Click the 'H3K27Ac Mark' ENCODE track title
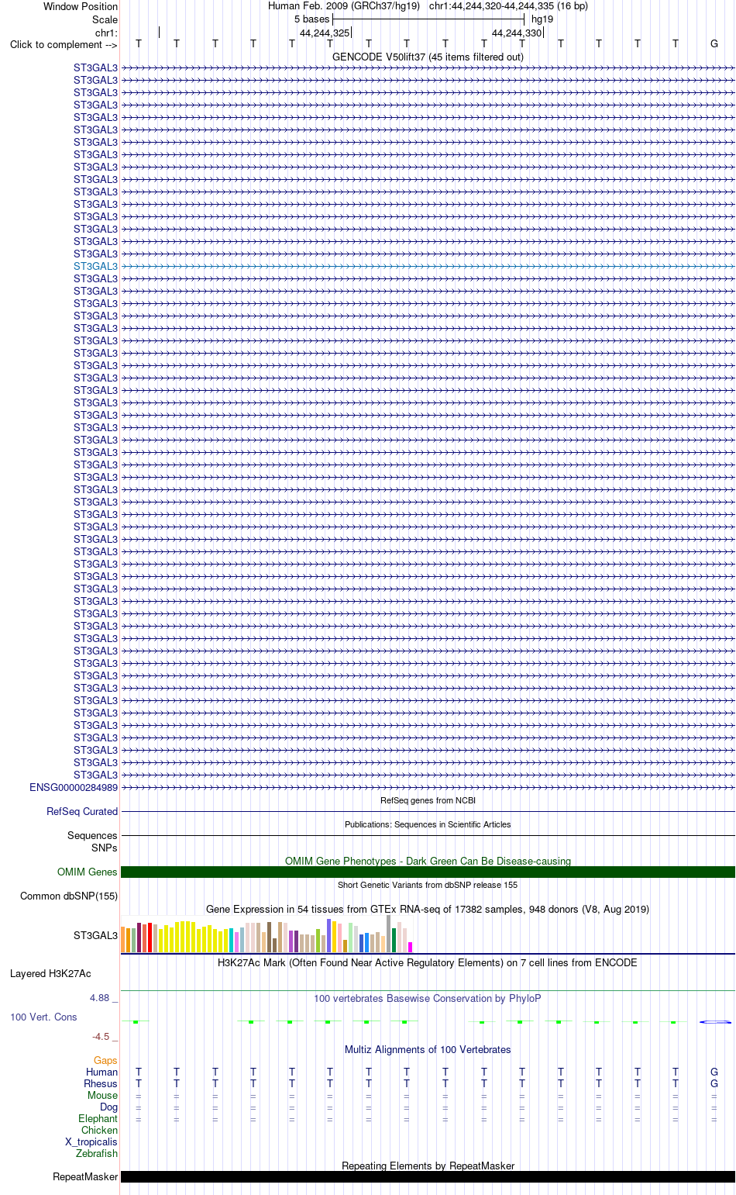 (428, 962)
